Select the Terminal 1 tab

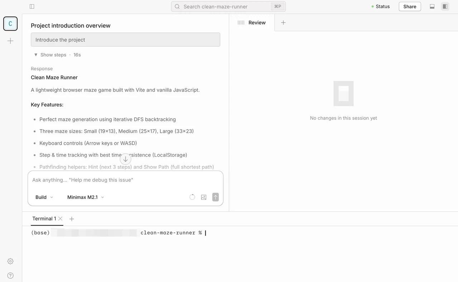pos(44,219)
